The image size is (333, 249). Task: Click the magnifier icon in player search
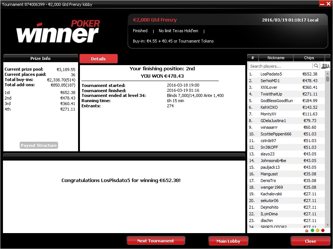[316, 66]
